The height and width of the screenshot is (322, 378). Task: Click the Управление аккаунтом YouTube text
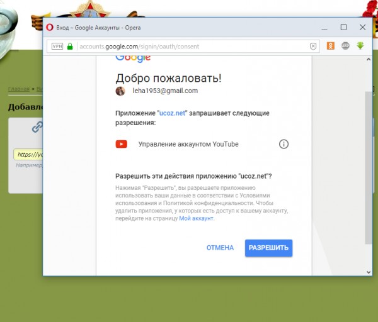pos(188,144)
